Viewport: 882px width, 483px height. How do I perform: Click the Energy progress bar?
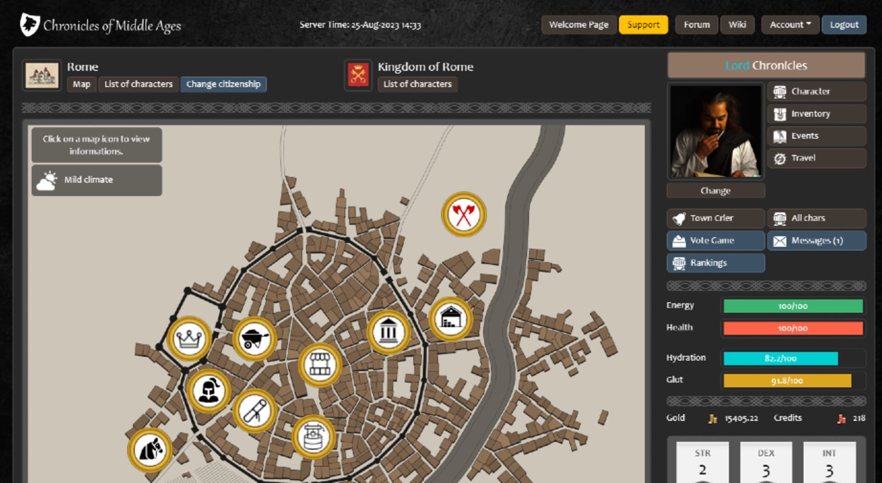792,306
